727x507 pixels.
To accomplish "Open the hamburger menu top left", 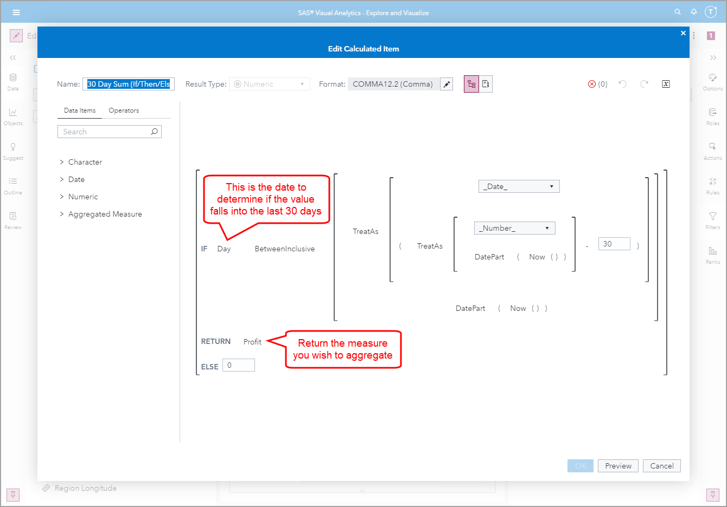I will pyautogui.click(x=16, y=12).
